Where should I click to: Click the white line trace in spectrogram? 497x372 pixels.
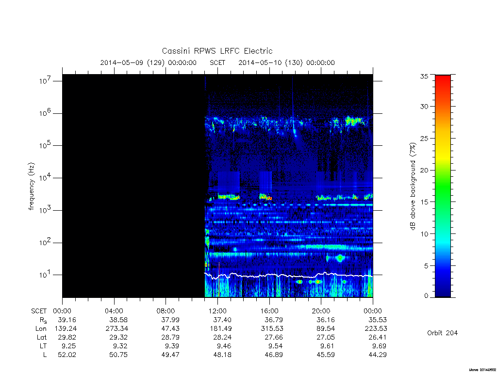[x=288, y=276]
